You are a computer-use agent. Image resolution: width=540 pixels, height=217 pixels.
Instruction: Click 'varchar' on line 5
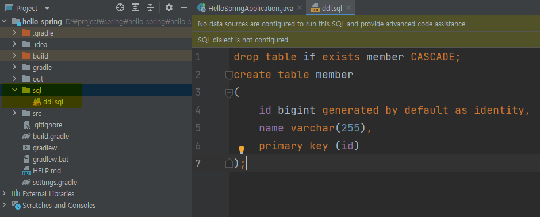coord(313,128)
